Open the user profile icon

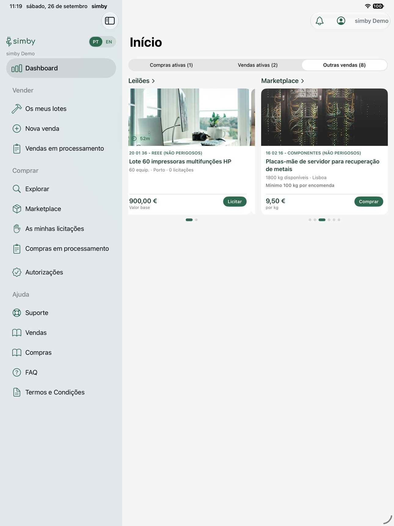pyautogui.click(x=341, y=21)
